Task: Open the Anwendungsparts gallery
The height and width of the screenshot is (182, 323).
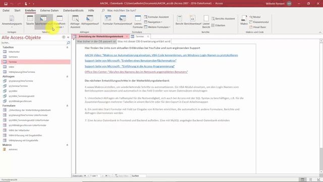Action: (x=12, y=21)
